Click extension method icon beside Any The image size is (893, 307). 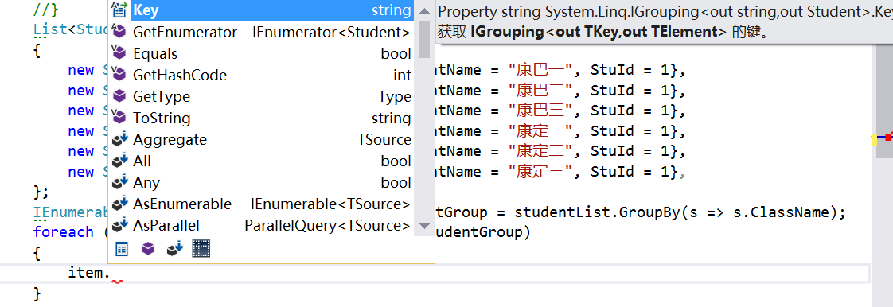119,182
